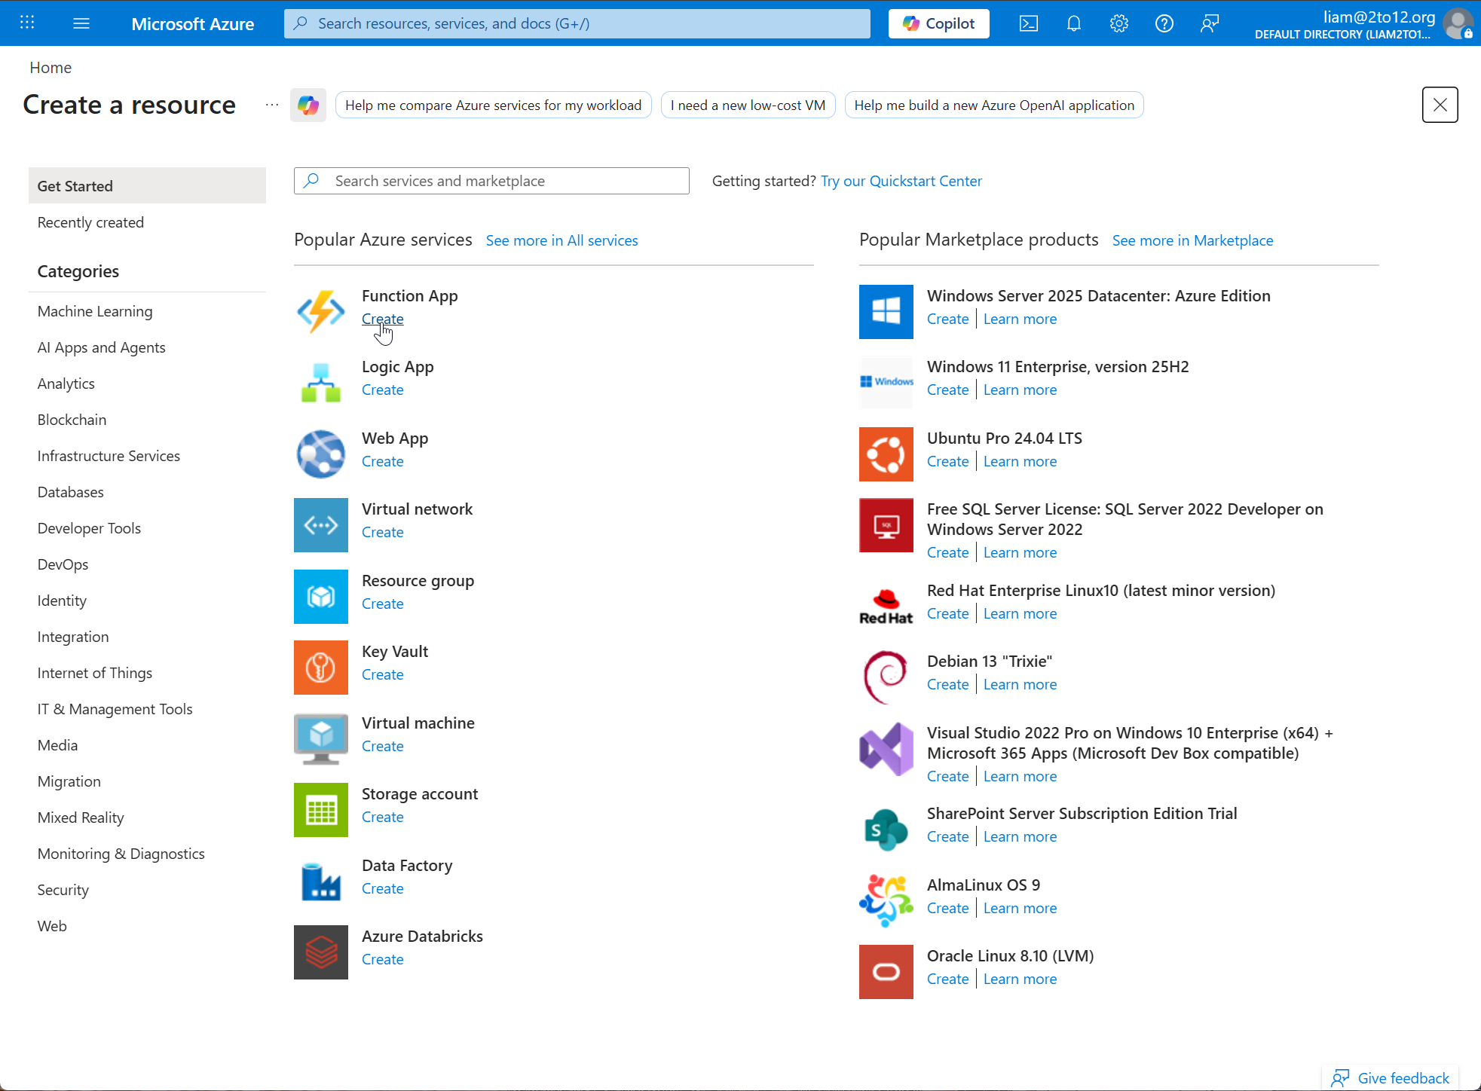The image size is (1481, 1091).
Task: Click the Copilot button
Action: tap(939, 23)
